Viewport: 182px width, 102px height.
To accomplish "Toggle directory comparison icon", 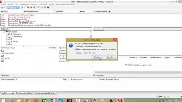I will click(42, 8).
